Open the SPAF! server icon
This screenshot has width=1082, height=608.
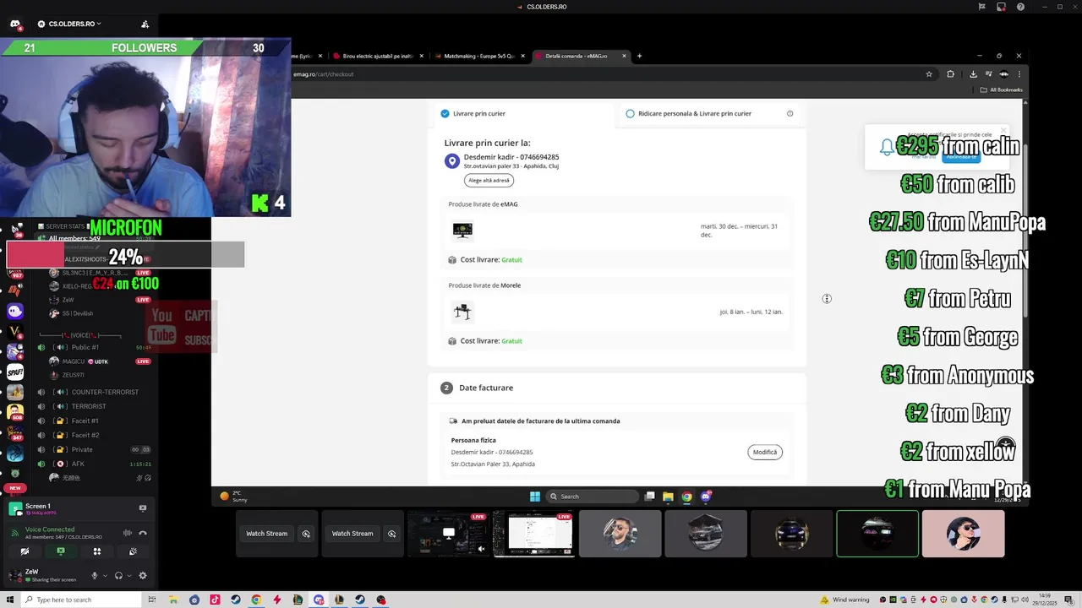[x=15, y=372]
